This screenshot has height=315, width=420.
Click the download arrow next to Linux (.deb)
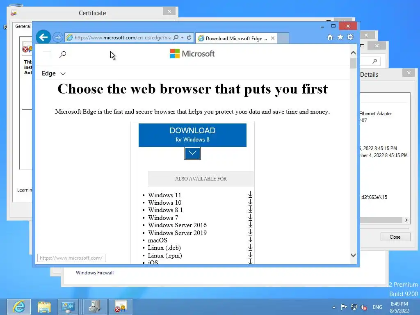250,247
